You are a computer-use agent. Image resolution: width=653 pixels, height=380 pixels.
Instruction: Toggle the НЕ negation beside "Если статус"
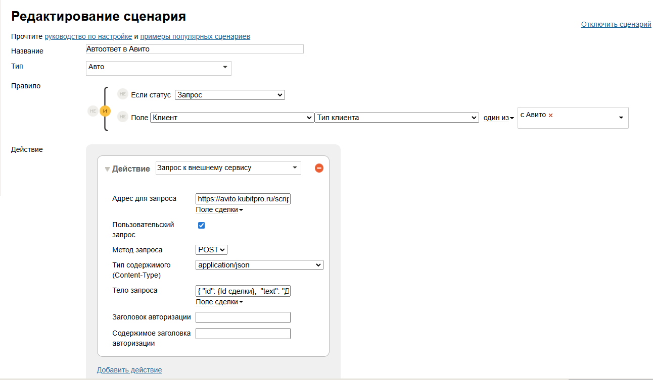(x=122, y=94)
